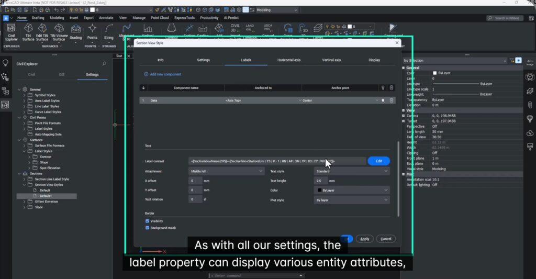Viewport: 536px width, 279px height.
Task: Toggle the Data component lightbulb visibility
Action: point(383,100)
